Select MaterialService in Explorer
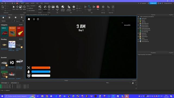174x98 pixels. tap(145, 24)
